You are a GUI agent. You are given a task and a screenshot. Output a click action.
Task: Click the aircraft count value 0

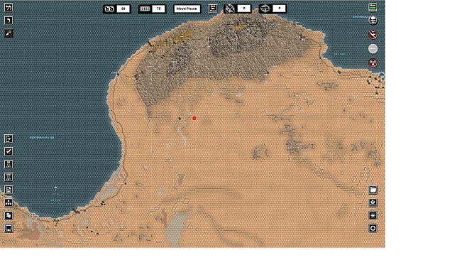(x=243, y=9)
